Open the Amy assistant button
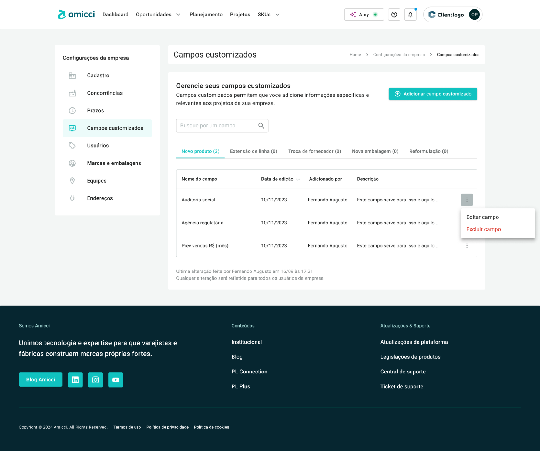 (x=364, y=15)
